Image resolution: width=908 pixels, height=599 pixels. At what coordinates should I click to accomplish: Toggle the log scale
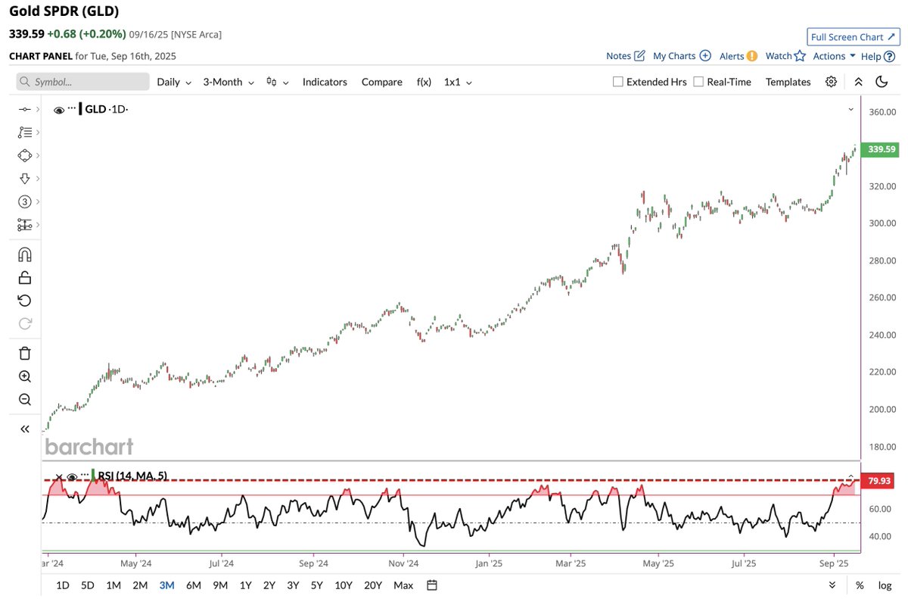[x=885, y=585]
